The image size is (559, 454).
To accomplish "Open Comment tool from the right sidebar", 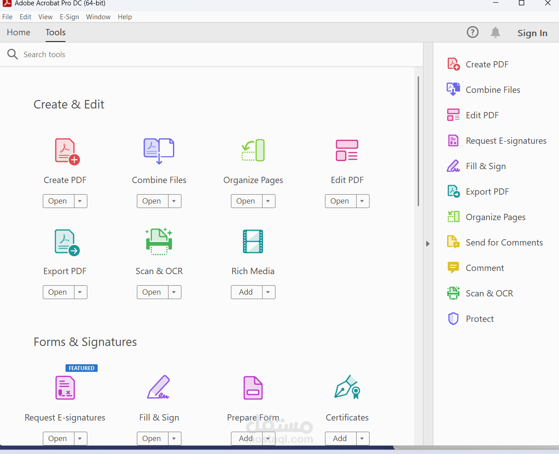I will [x=475, y=268].
